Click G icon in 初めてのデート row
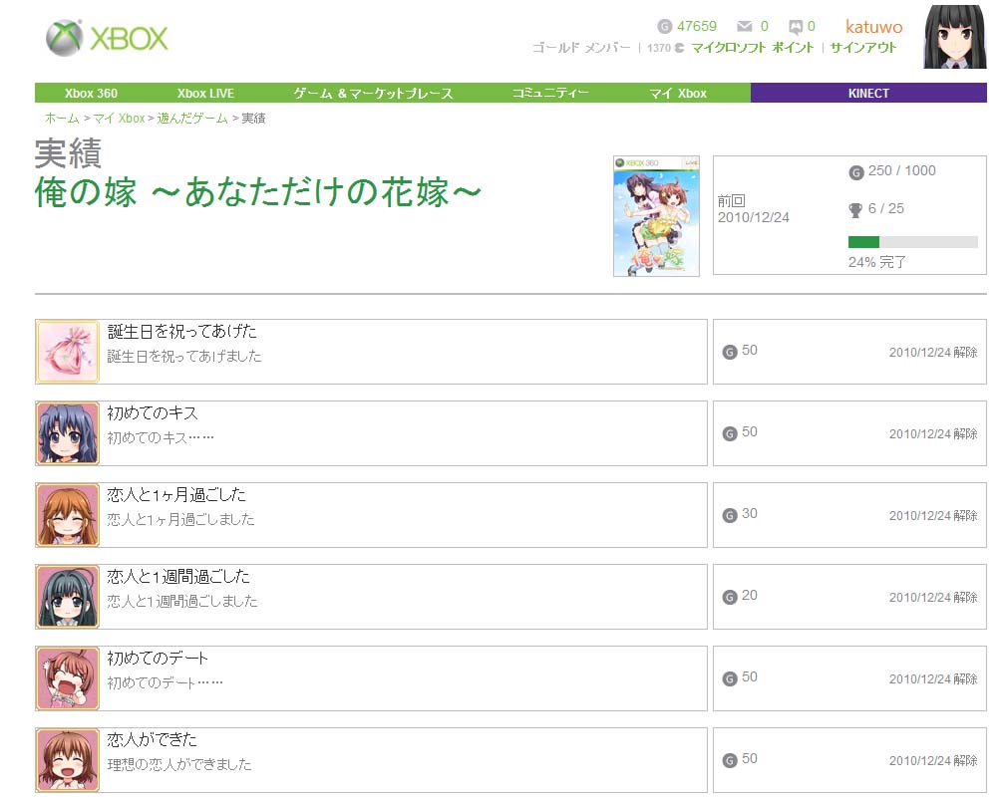This screenshot has width=1005, height=803. (730, 678)
